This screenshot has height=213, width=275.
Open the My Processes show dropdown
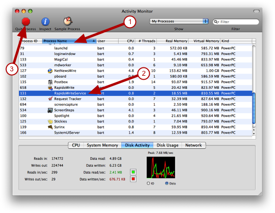(x=179, y=21)
